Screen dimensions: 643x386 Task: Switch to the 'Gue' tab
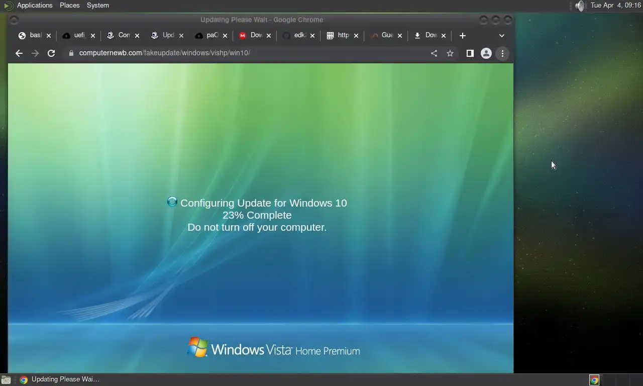click(x=387, y=36)
